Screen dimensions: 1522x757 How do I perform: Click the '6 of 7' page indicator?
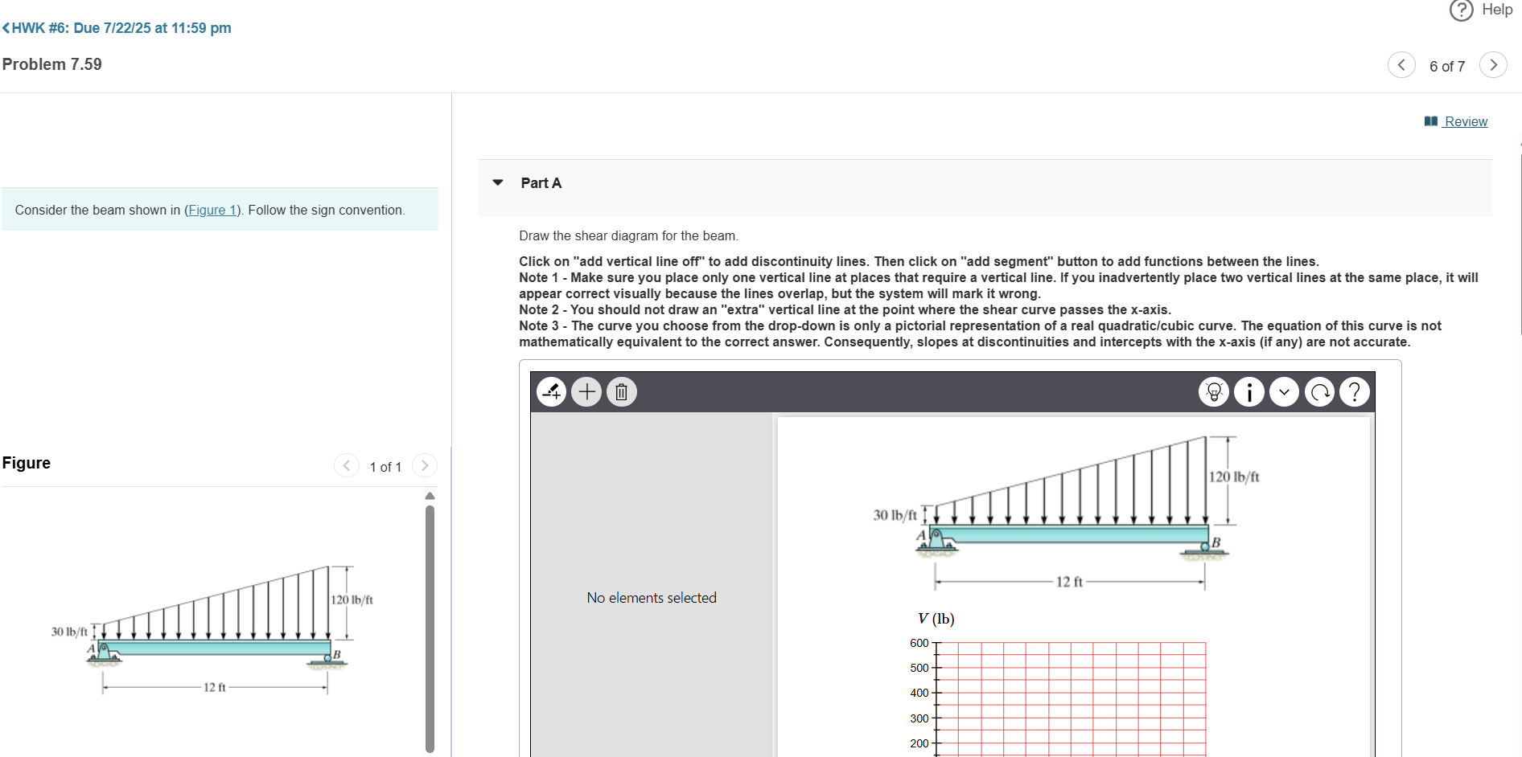(1447, 66)
